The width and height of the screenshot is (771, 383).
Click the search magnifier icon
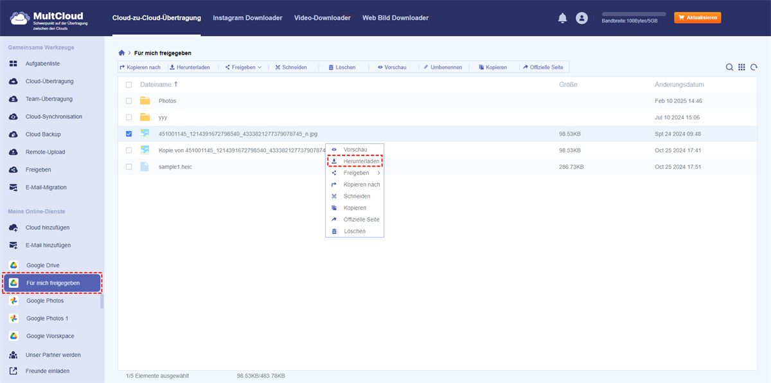point(729,67)
